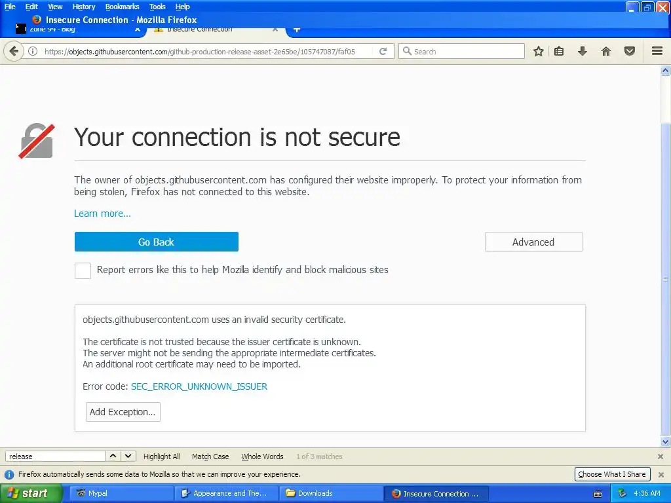This screenshot has height=503, width=671.
Task: Open site information icon in address bar
Action: coord(33,51)
